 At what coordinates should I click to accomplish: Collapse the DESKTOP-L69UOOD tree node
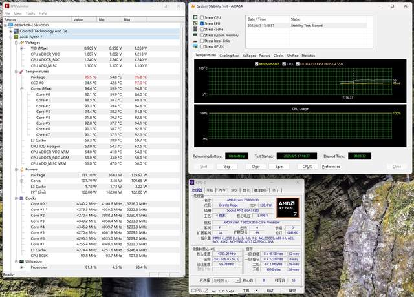pos(5,25)
